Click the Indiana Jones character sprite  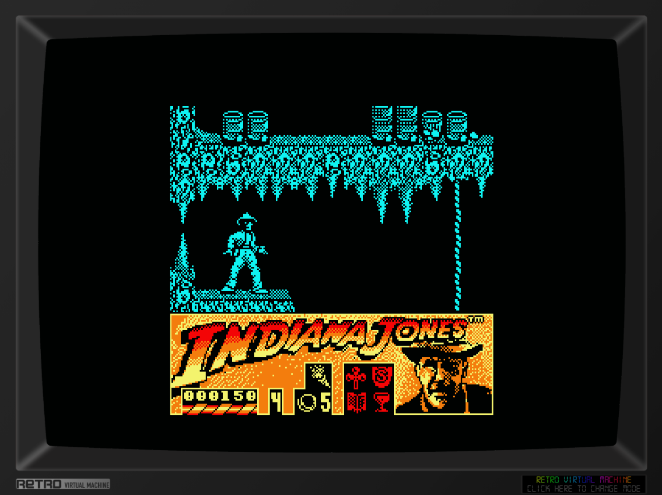(x=245, y=253)
